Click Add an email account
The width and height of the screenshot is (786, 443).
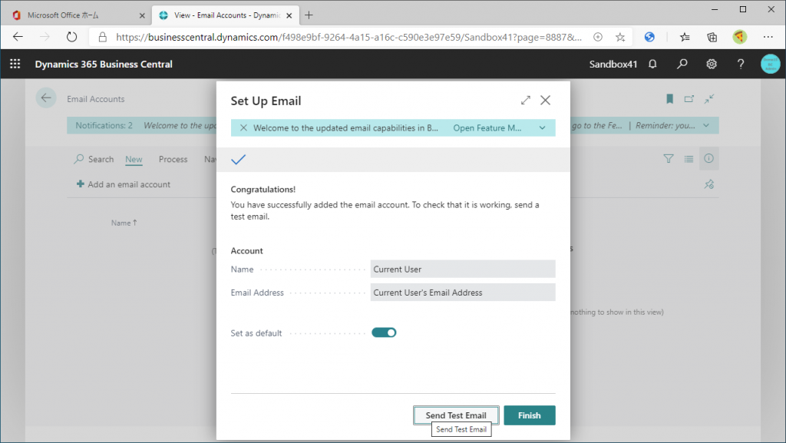(124, 184)
